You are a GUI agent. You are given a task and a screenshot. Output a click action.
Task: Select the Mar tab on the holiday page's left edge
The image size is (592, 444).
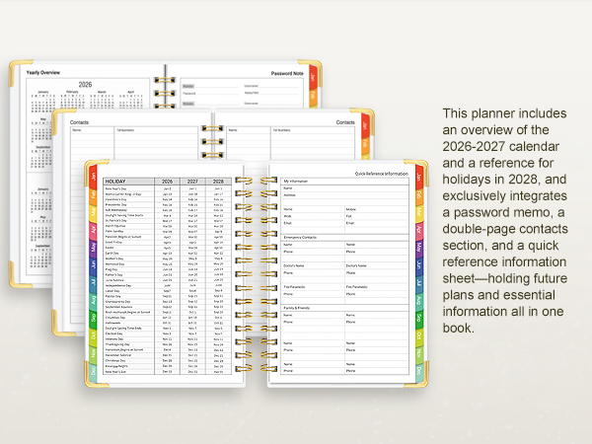93,213
